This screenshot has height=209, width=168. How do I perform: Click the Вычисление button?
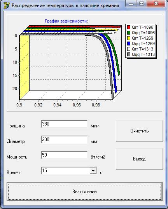[x=84, y=192]
